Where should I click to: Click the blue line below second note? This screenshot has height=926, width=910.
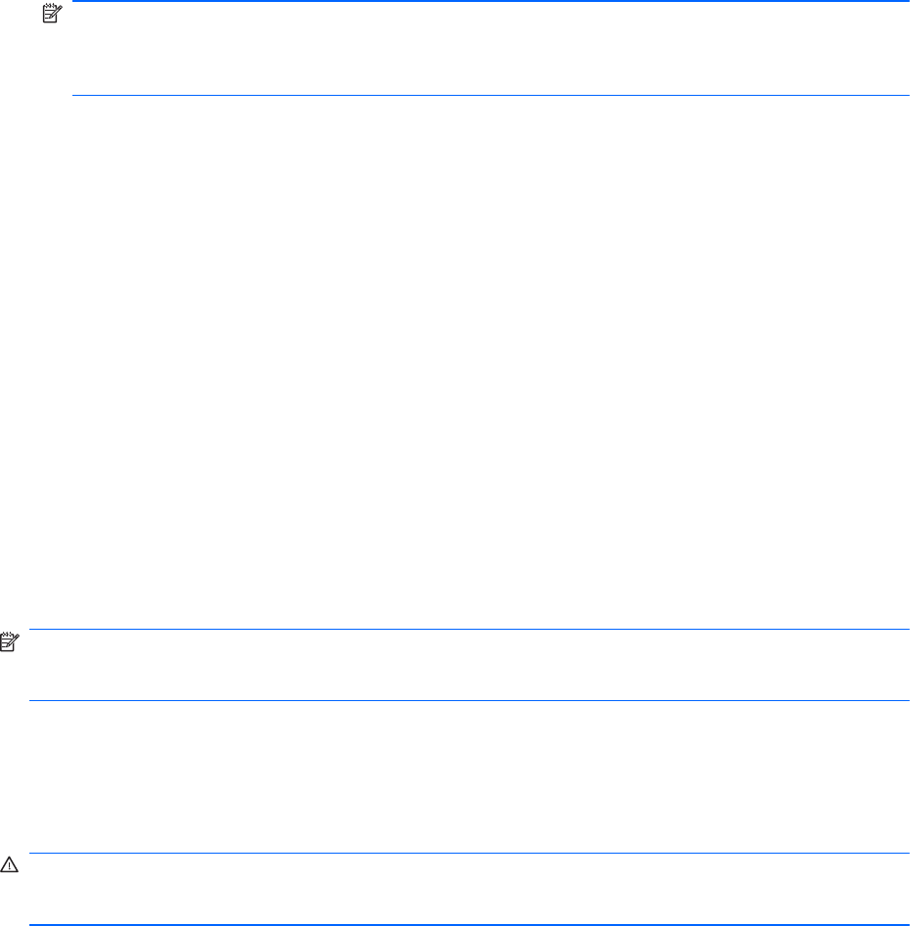[469, 700]
